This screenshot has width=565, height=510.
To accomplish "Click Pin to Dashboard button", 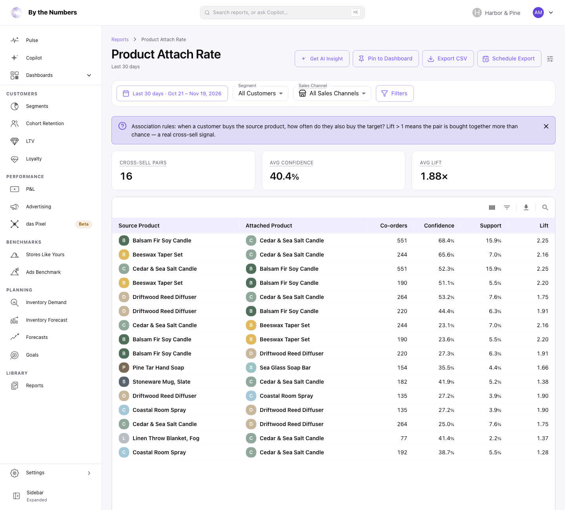I will [386, 59].
